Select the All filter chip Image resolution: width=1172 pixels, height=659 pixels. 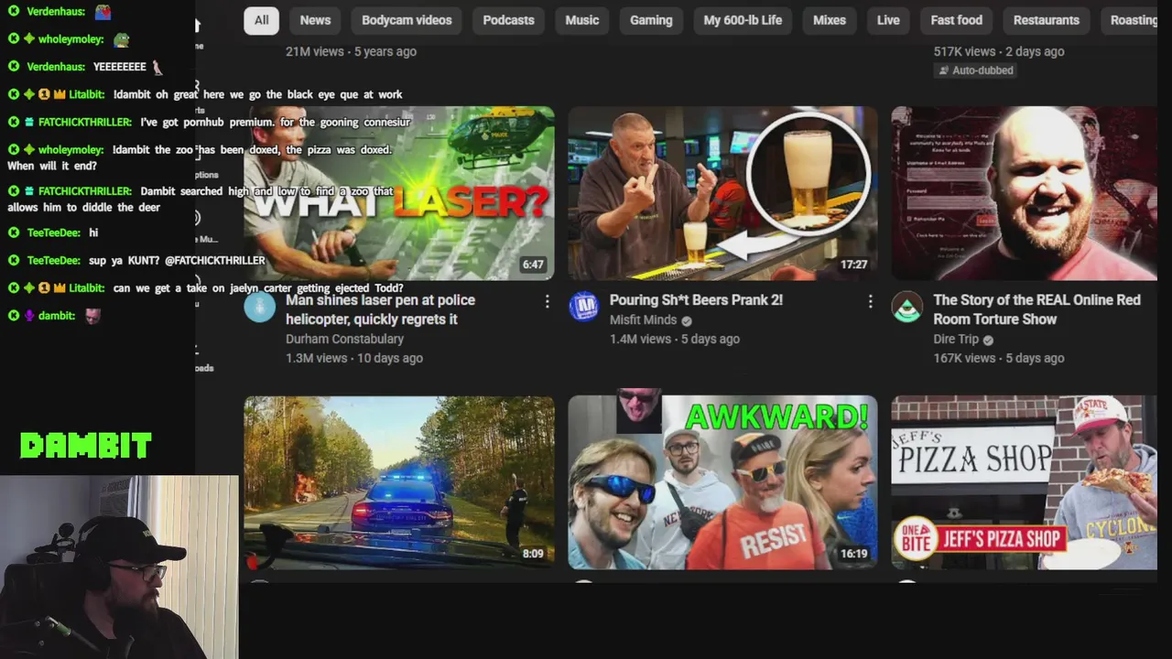262,20
